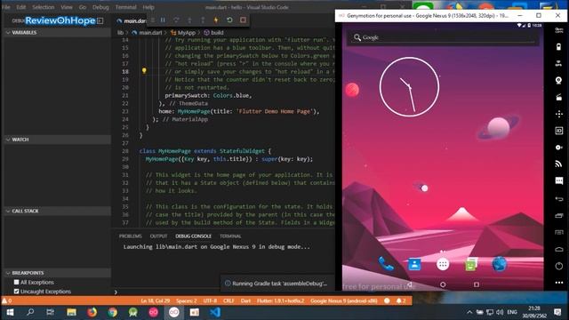The height and width of the screenshot is (320, 569).
Task: Open Genymotion GPS widget
Action: (x=559, y=63)
